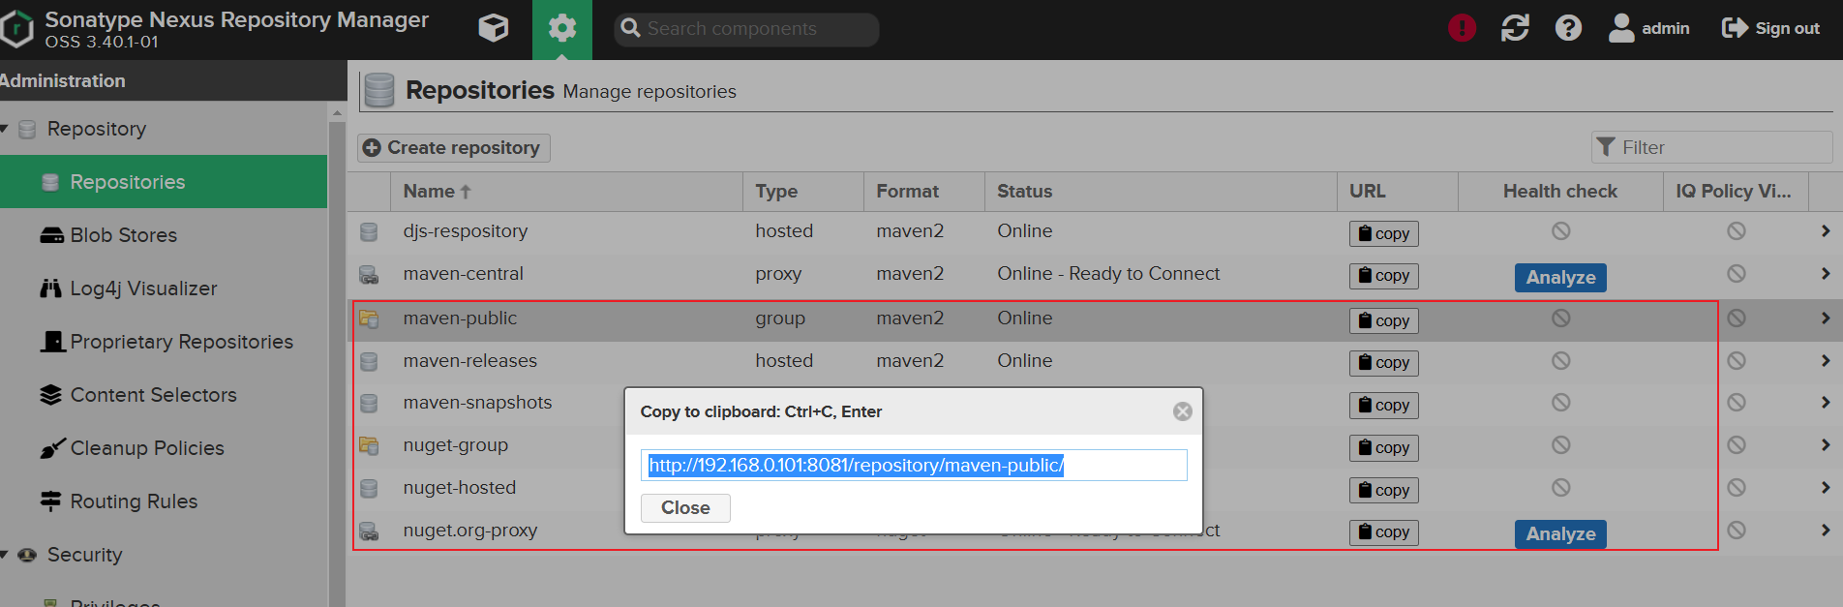This screenshot has width=1843, height=607.
Task: Open djs-respository details via row chevron
Action: coord(1826,231)
